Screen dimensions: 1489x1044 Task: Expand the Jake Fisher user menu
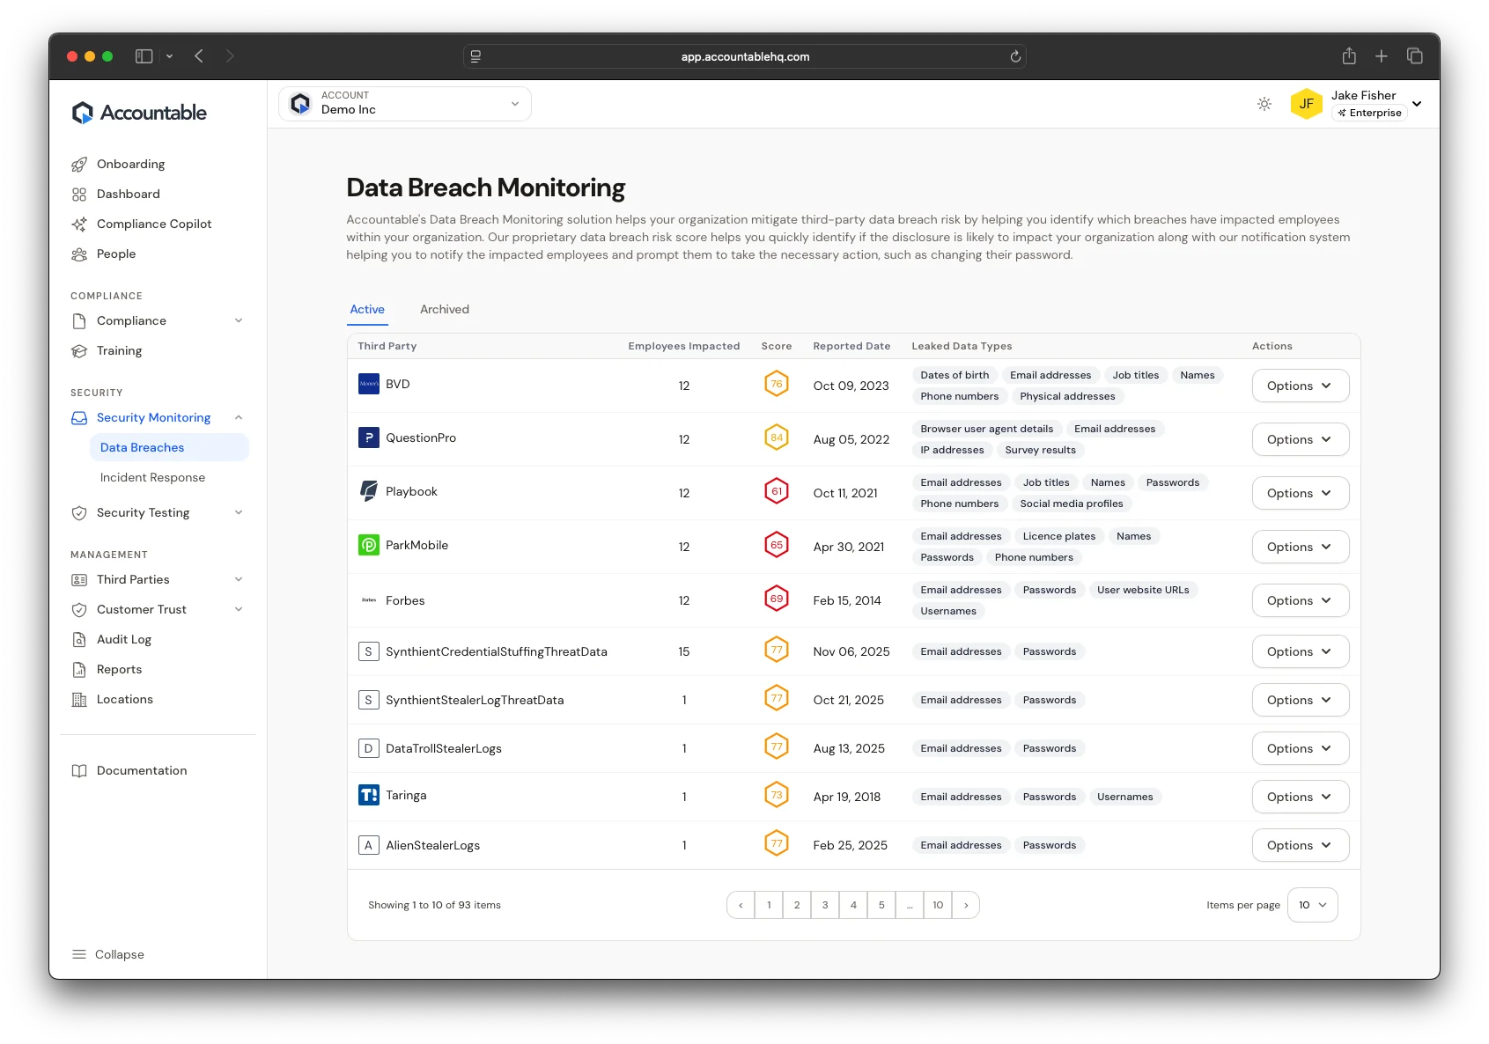[x=1417, y=104]
